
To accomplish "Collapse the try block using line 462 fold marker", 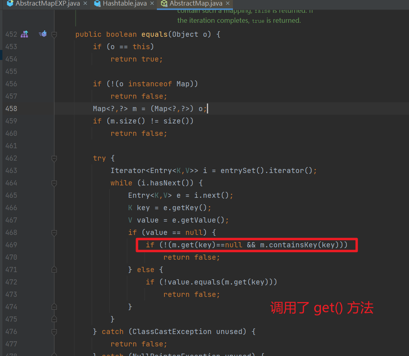I will [x=54, y=158].
